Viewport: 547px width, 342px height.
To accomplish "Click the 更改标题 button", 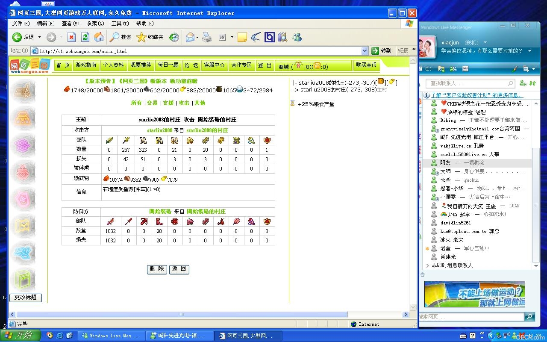I will point(26,298).
